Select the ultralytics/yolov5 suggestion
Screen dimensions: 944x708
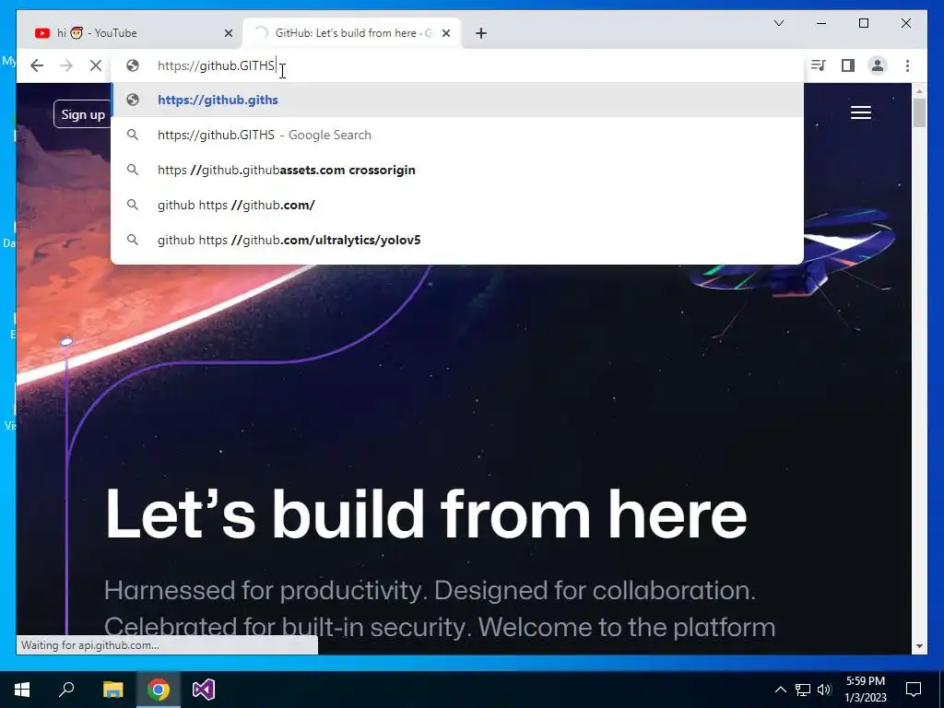pyautogui.click(x=457, y=240)
